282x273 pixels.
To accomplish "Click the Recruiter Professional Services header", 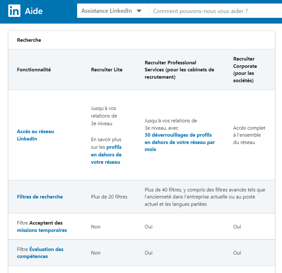I will [x=179, y=69].
